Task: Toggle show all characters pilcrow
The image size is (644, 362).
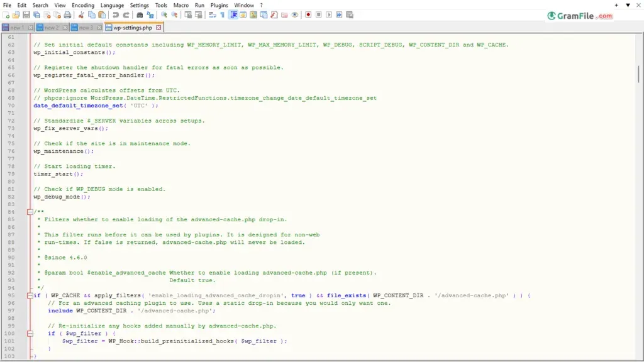Action: pos(223,15)
